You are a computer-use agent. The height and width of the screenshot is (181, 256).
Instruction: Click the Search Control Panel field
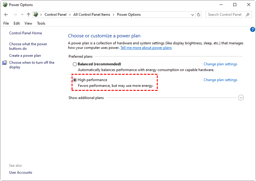(225, 15)
